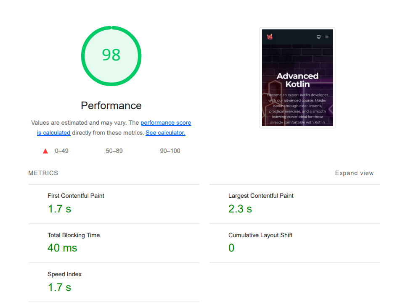Click the monitor icon in the screenshot preview
This screenshot has width=408, height=304.
319,37
